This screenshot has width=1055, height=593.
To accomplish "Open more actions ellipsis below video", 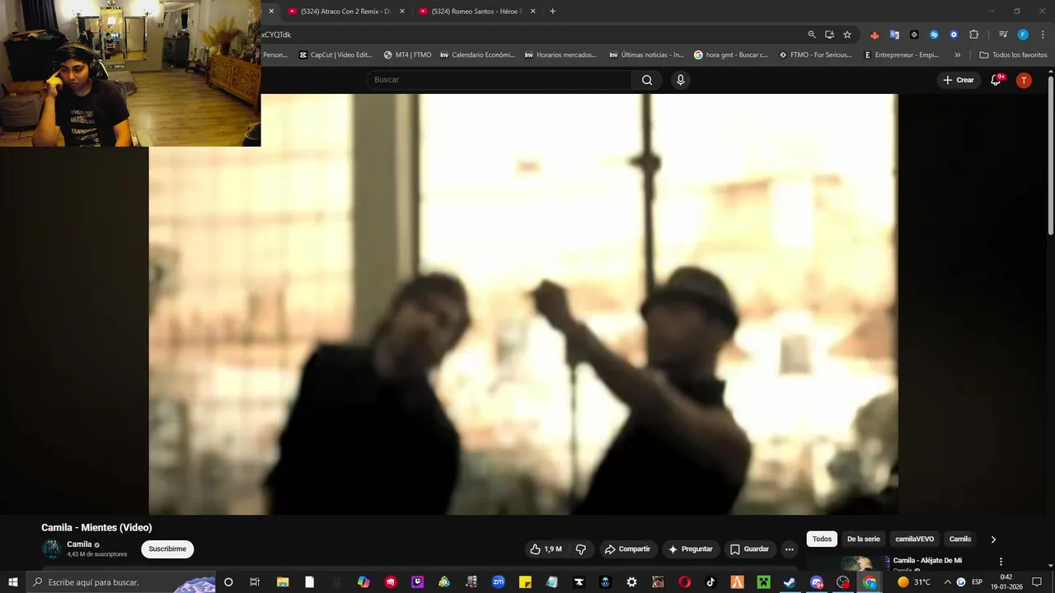I will pyautogui.click(x=789, y=549).
